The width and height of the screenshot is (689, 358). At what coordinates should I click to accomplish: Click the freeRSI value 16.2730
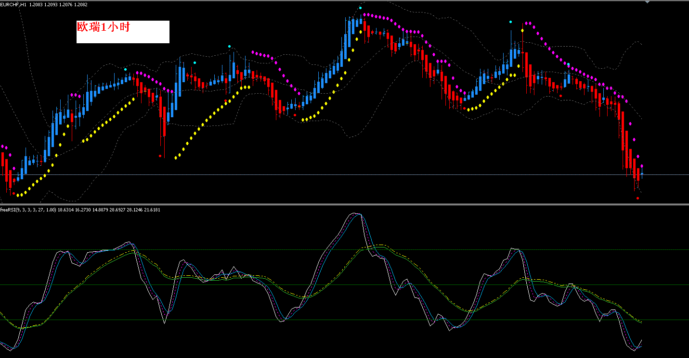pos(84,210)
